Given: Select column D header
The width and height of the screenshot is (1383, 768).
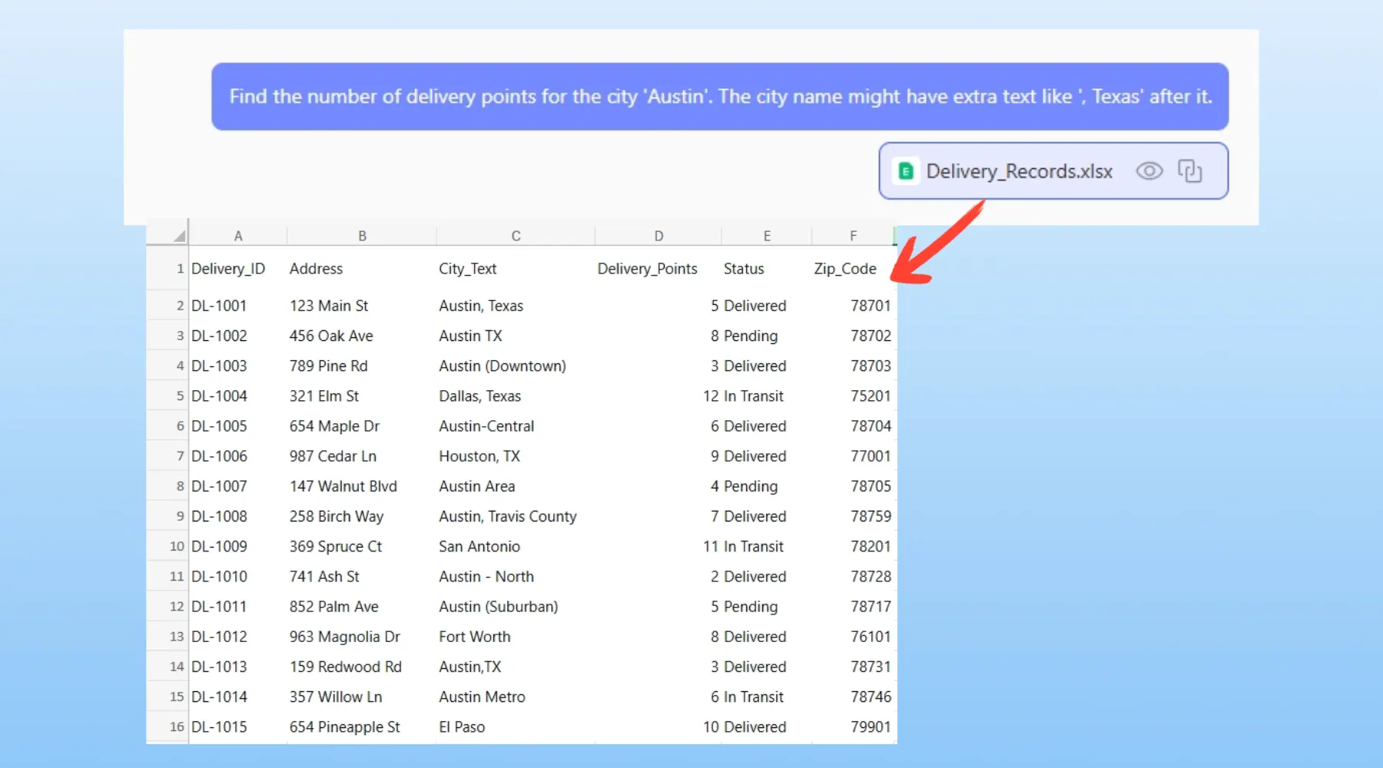Looking at the screenshot, I should click(658, 236).
